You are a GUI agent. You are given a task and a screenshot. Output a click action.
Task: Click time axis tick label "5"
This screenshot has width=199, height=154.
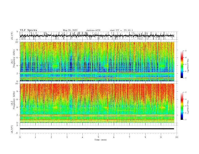(x=98, y=137)
